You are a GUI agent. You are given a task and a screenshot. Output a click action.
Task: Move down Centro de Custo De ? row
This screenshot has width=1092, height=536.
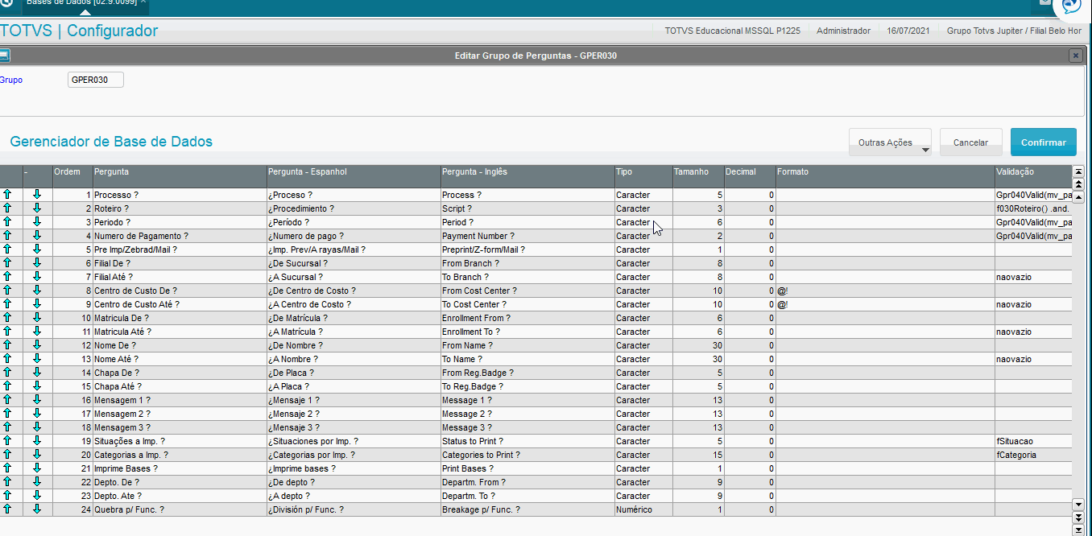[x=37, y=291]
